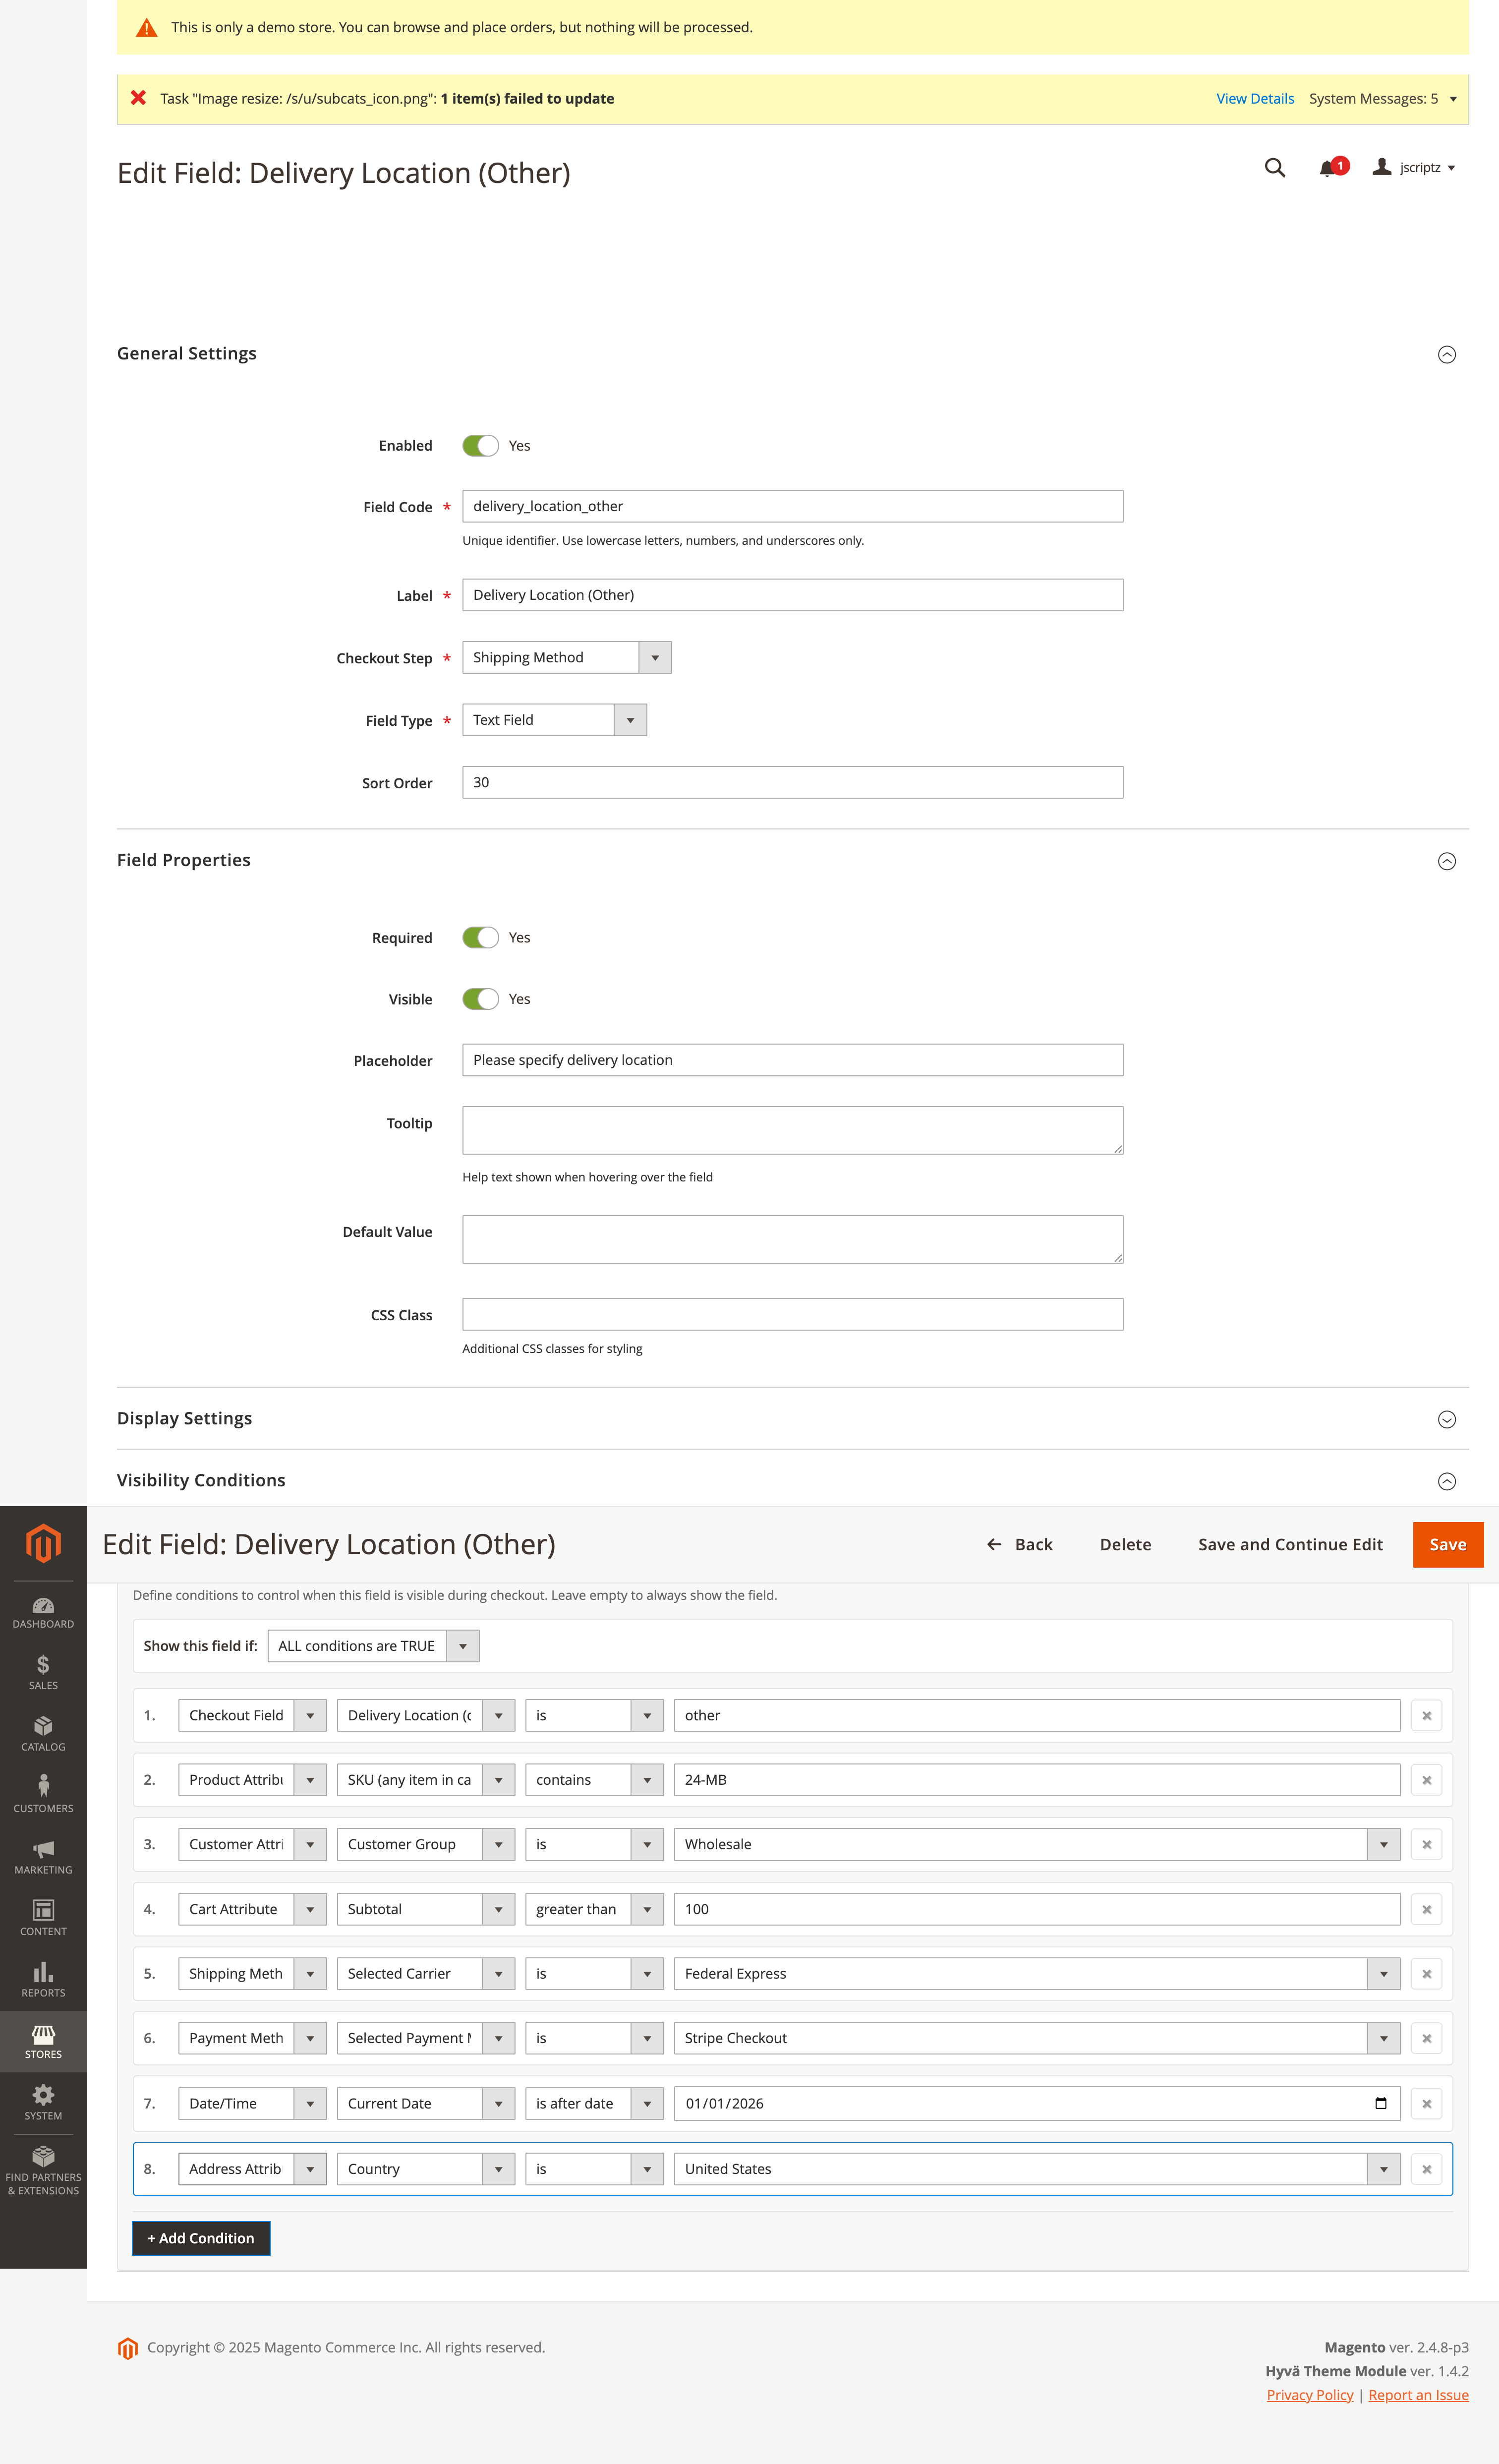The image size is (1499, 2464).
Task: Toggle the Required switch
Action: 480,938
